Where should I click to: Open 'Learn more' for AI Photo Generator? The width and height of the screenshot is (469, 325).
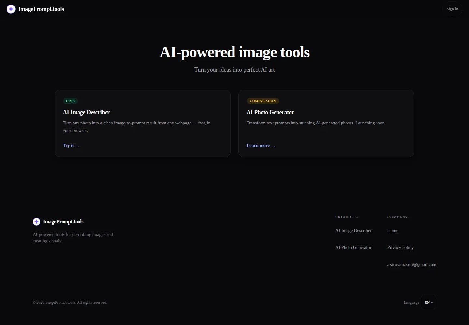261,145
